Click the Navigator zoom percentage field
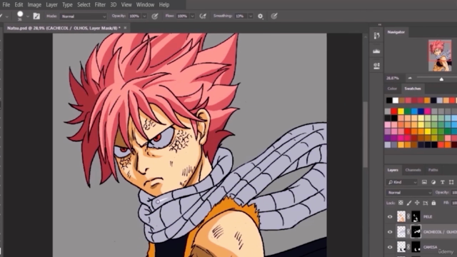457x257 pixels. point(393,78)
